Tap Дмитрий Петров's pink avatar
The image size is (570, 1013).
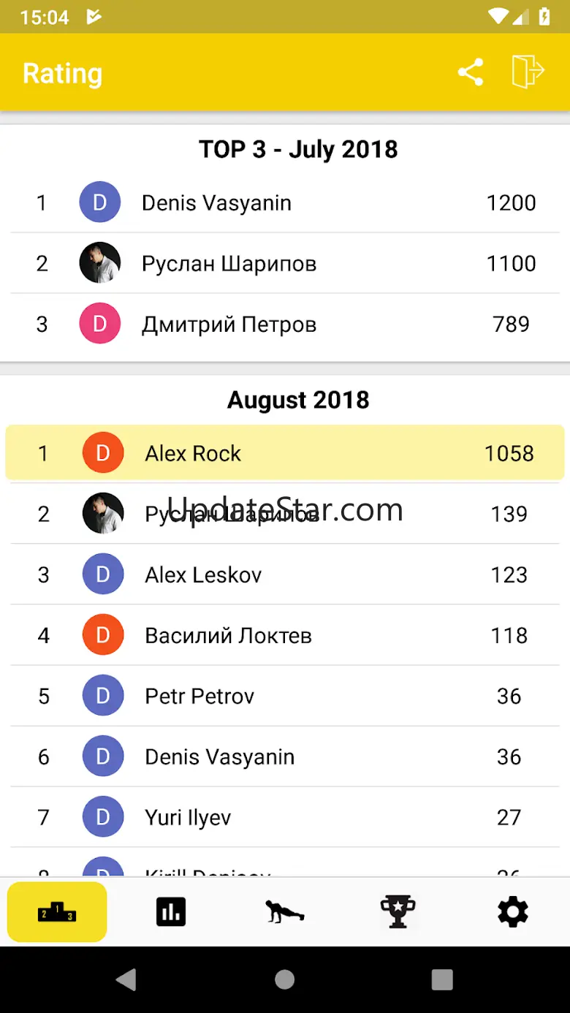100,324
